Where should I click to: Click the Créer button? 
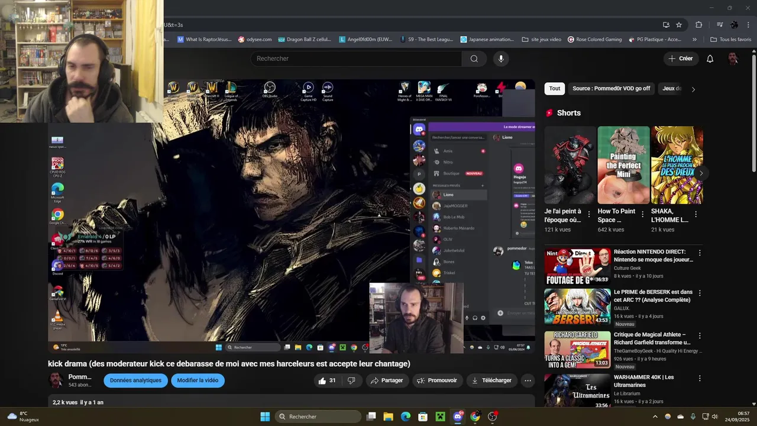tap(681, 59)
